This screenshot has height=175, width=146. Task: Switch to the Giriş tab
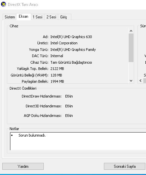(x=65, y=17)
